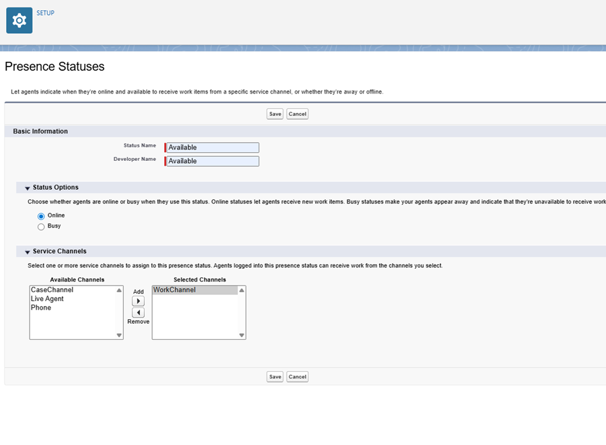Select the Online radio button
This screenshot has width=606, height=445.
tap(41, 216)
